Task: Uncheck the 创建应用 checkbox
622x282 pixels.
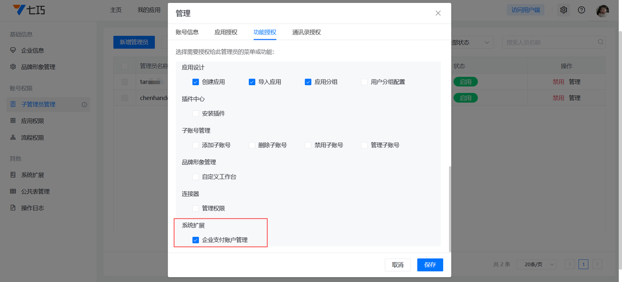Action: [x=196, y=82]
